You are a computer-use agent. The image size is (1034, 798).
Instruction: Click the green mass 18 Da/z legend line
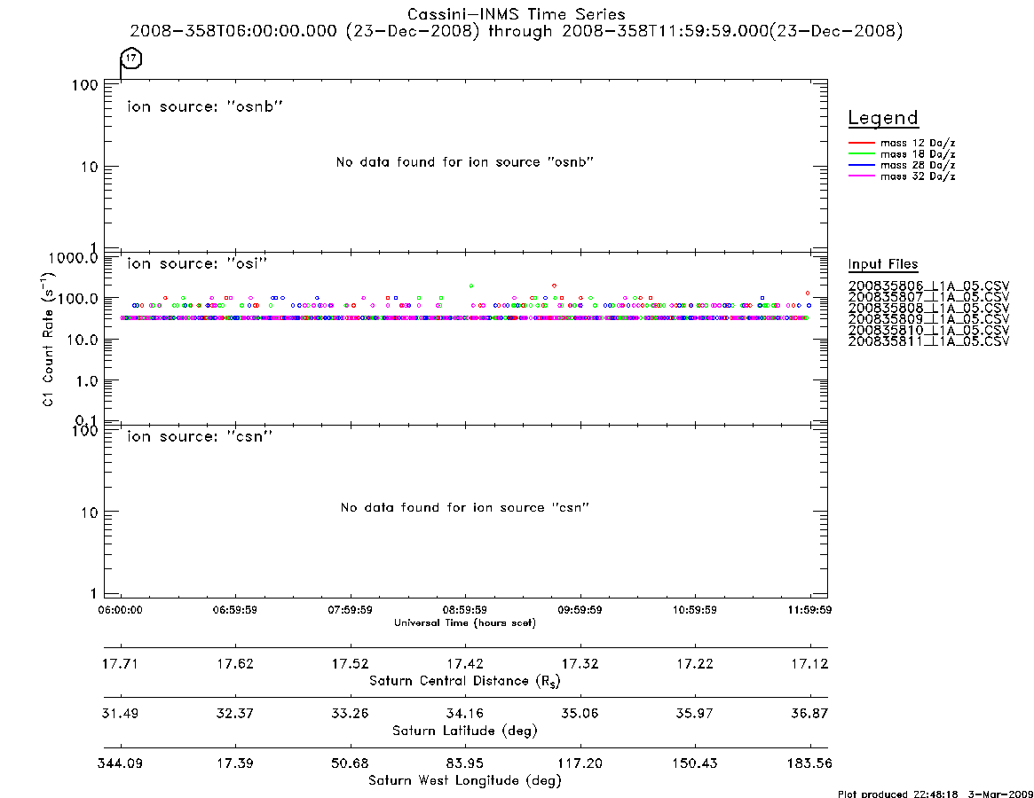[x=861, y=154]
